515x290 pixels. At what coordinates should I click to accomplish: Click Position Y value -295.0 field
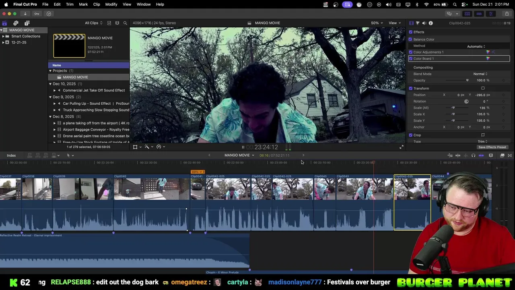coord(480,95)
